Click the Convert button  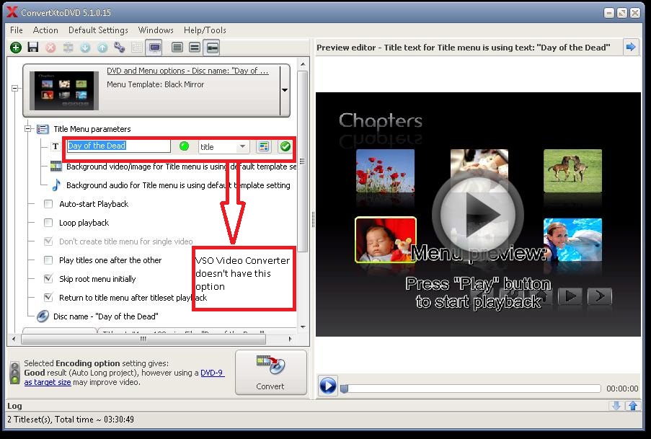click(x=270, y=373)
